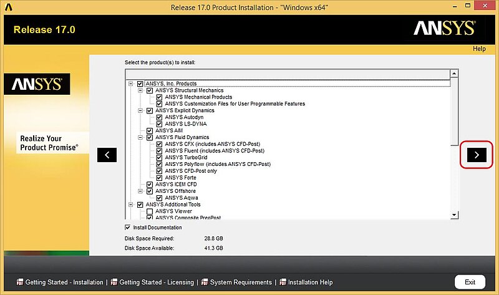The width and height of the screenshot is (499, 295).
Task: Toggle ANSYS CFX checkbox
Action: coord(159,144)
